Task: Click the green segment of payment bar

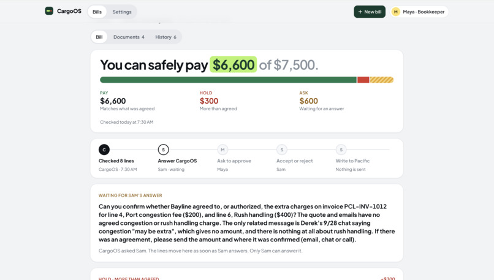Action: point(228,80)
